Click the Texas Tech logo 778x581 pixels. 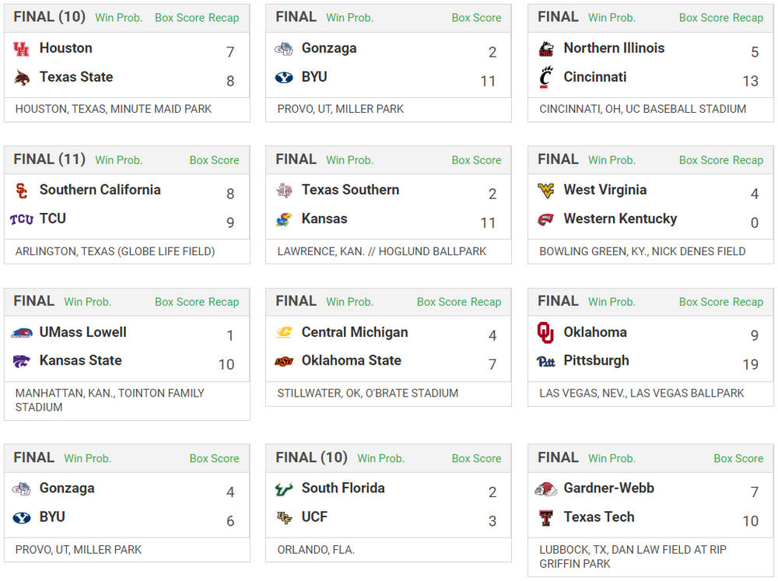546,517
